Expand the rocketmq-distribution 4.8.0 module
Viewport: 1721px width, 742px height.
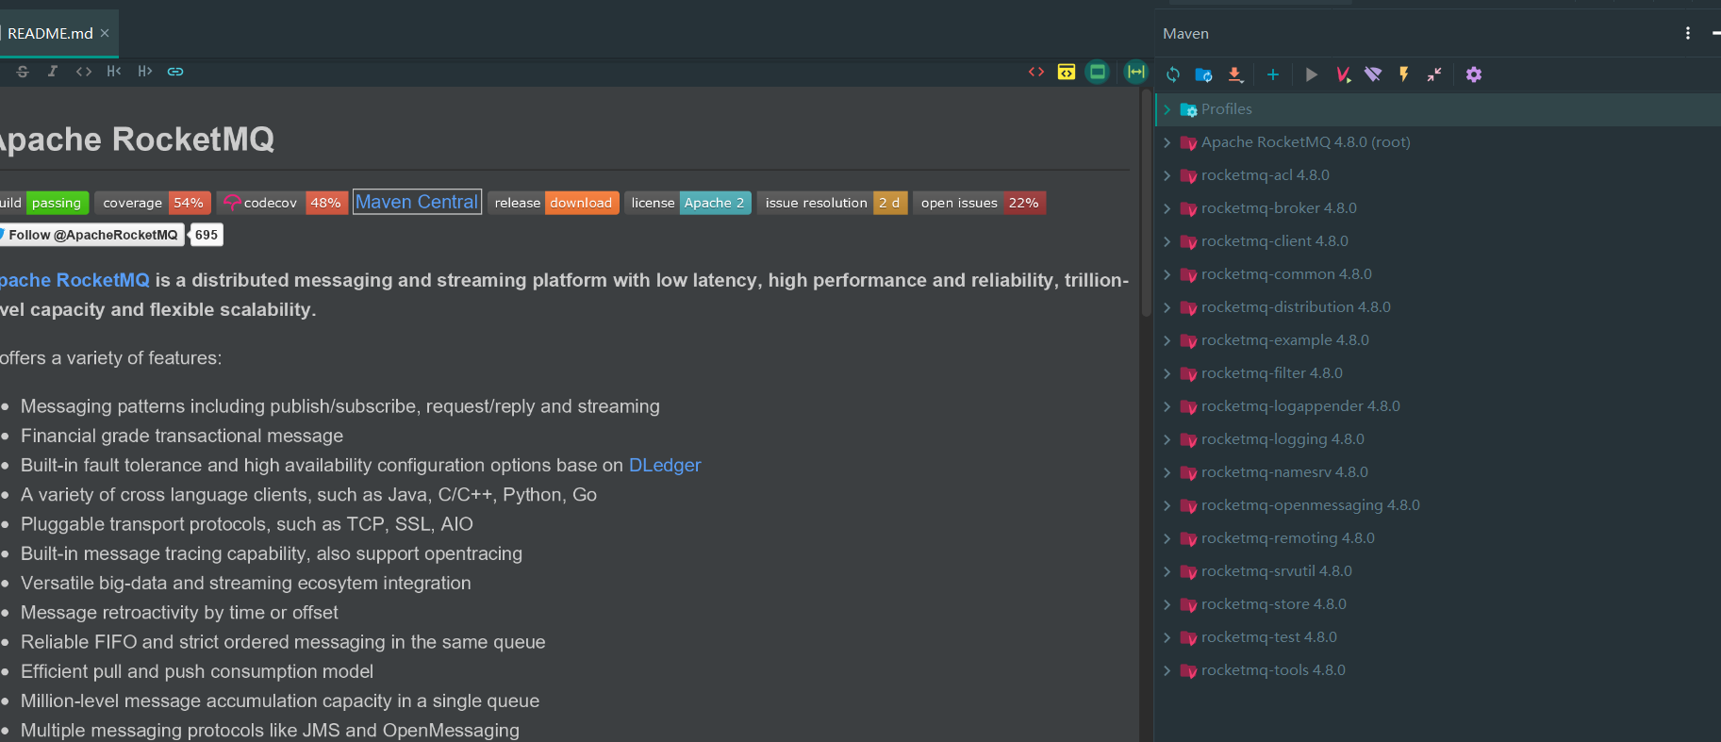pyautogui.click(x=1167, y=307)
